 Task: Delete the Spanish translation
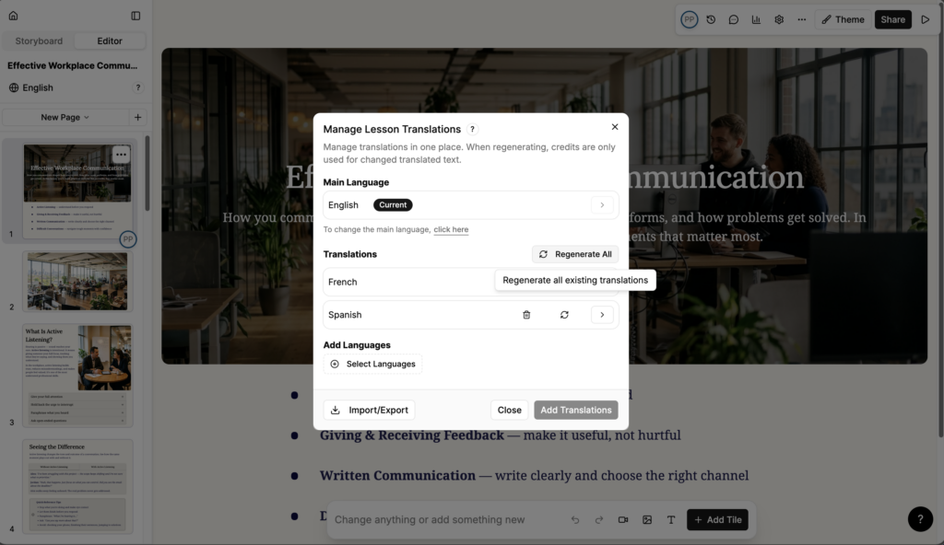526,315
